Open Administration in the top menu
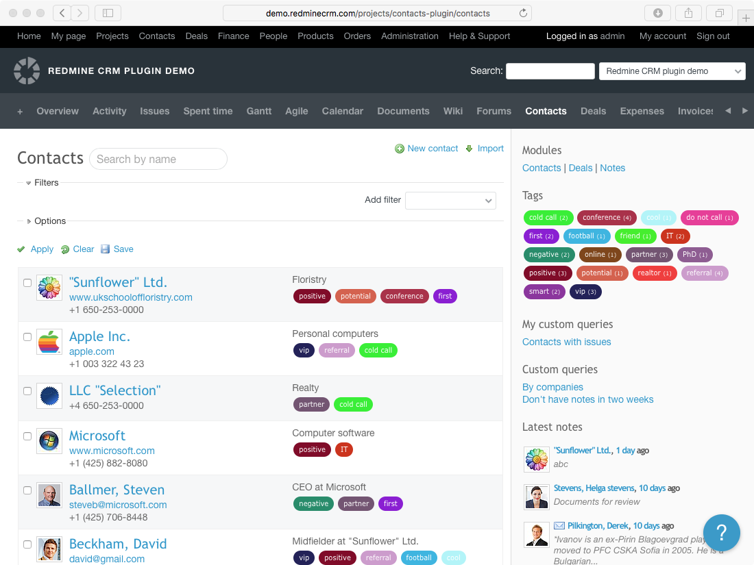This screenshot has height=565, width=754. click(409, 36)
